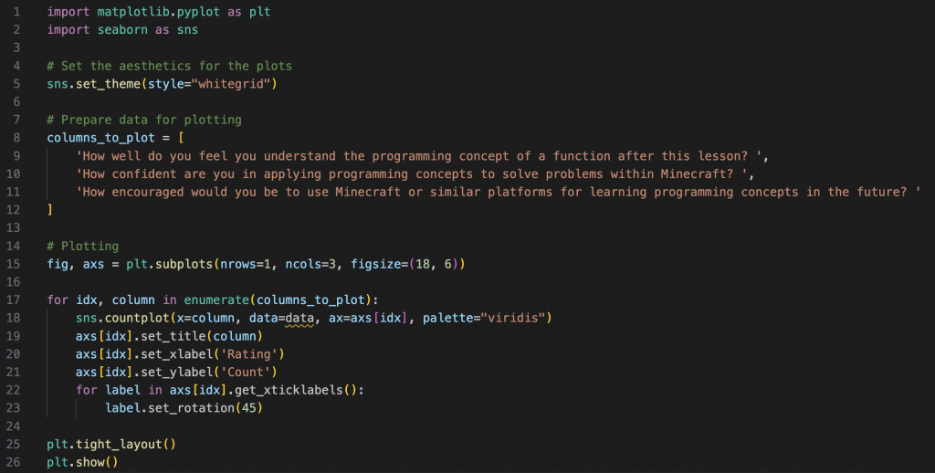Click line number 1 in the gutter
This screenshot has width=935, height=473.
point(17,13)
